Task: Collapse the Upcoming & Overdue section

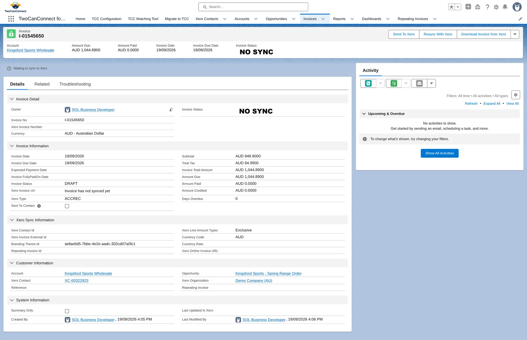Action: 364,114
